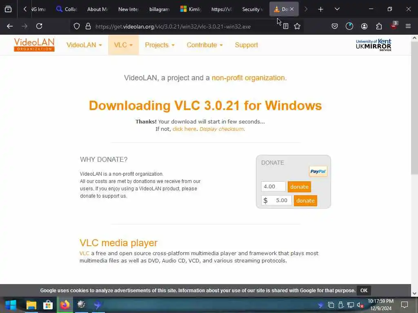Image resolution: width=418 pixels, height=313 pixels.
Task: Expand the VLC dropdown menu
Action: tap(123, 45)
